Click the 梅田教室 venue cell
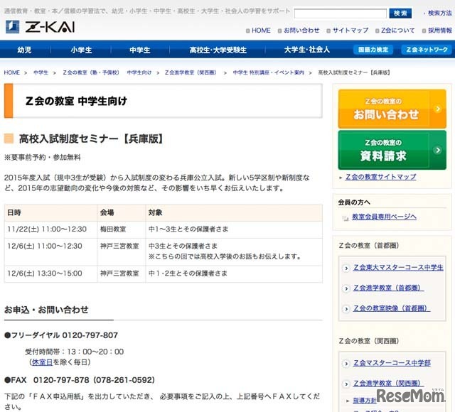455x412 pixels. click(122, 229)
